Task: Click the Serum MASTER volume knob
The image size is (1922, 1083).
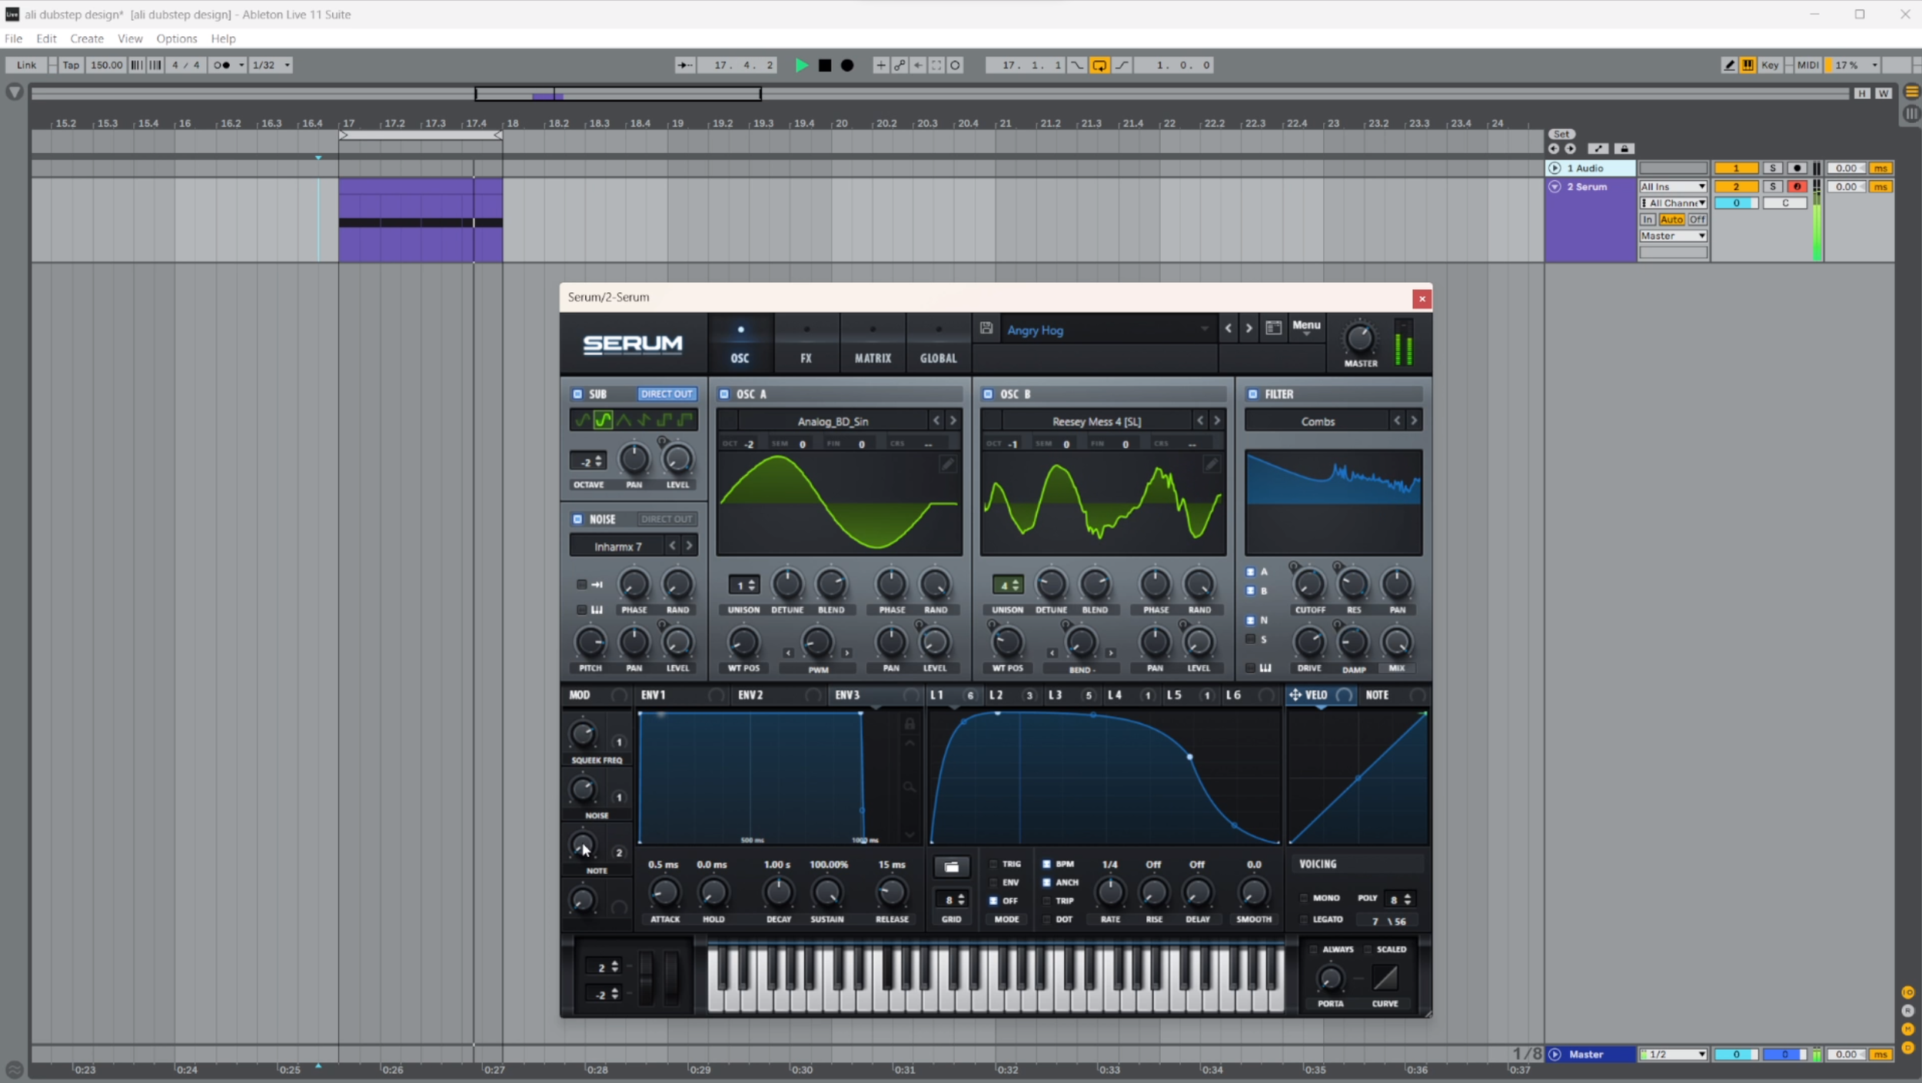Action: point(1359,338)
